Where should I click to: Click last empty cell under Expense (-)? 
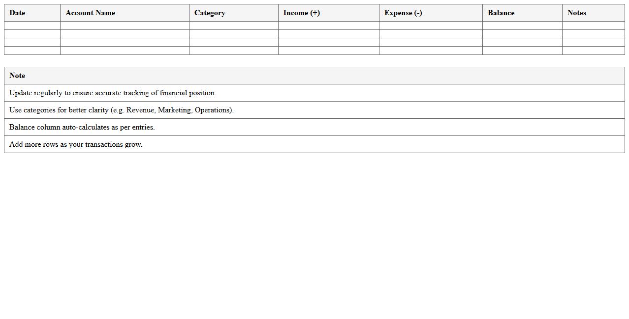(431, 51)
